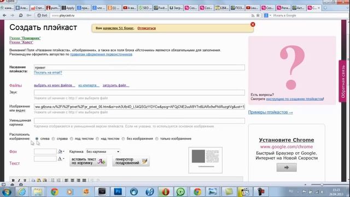Open the www.google.com/chrome ad link
This screenshot has height=197, width=350.
pos(287,147)
